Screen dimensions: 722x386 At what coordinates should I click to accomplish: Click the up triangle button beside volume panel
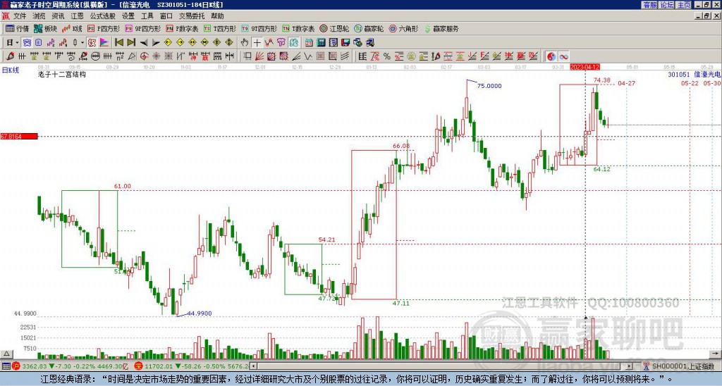point(6,354)
